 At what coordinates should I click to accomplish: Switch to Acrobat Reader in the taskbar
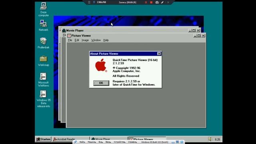pos(71,139)
